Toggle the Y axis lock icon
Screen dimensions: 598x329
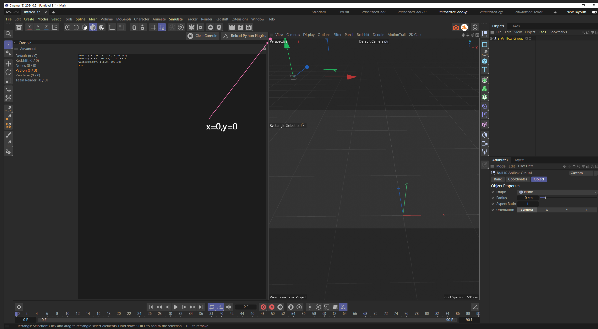click(38, 27)
